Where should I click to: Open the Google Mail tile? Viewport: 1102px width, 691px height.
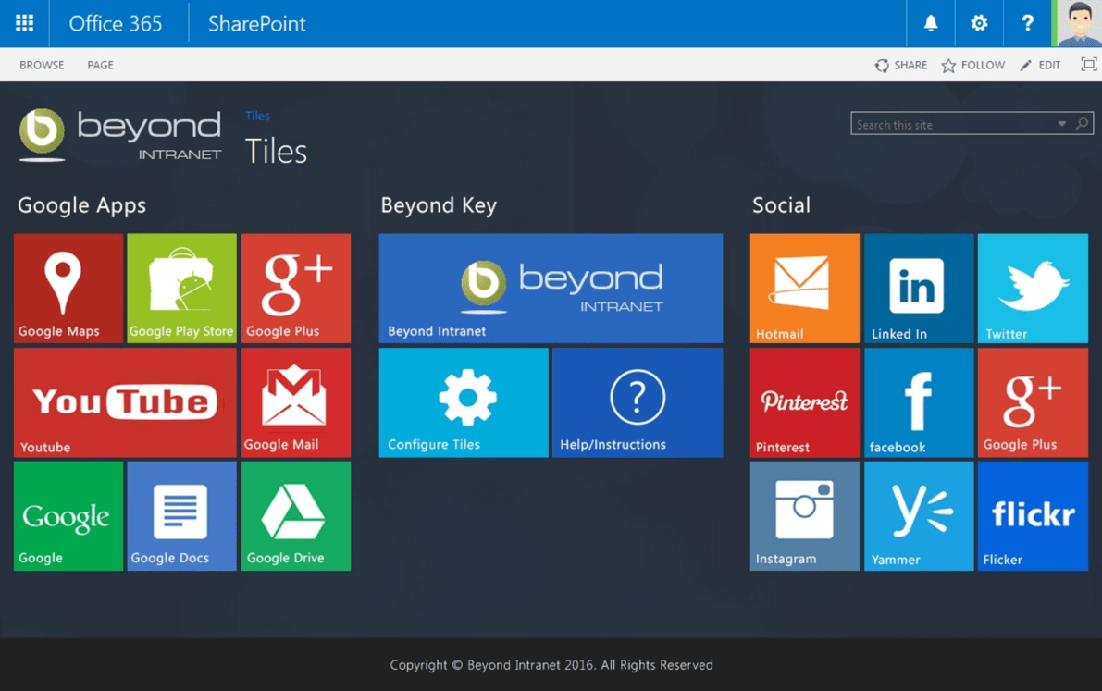point(296,402)
